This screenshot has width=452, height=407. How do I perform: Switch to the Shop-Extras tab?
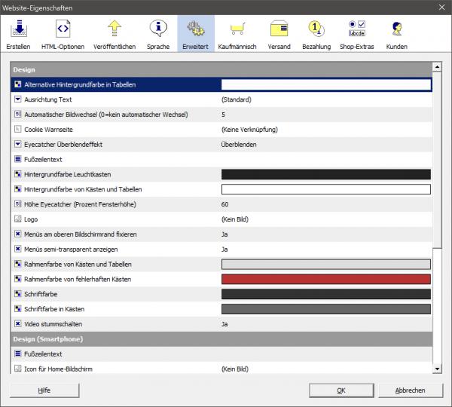[x=356, y=35]
